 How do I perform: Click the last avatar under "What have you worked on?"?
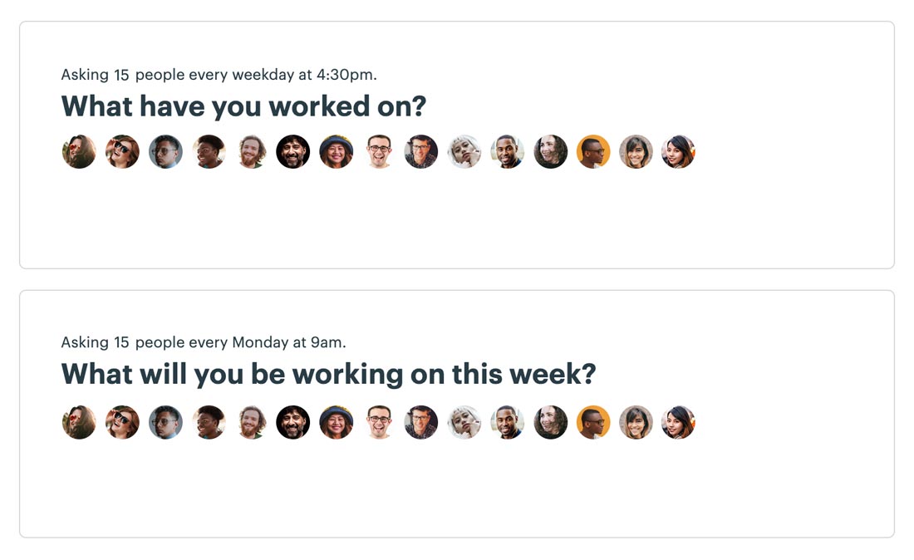click(x=679, y=151)
